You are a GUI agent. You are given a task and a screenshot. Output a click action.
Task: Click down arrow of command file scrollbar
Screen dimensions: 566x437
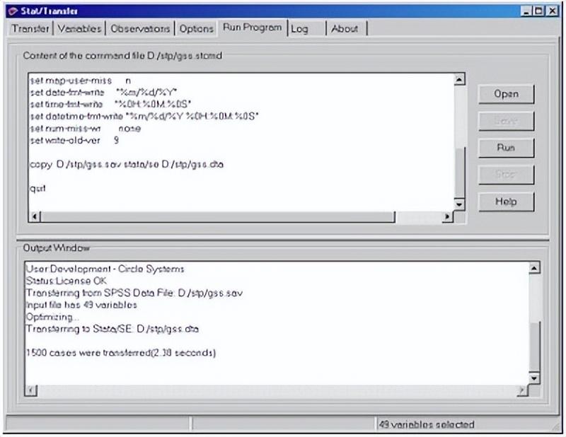click(459, 204)
